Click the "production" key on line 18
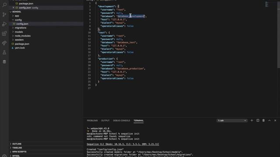 106,59
